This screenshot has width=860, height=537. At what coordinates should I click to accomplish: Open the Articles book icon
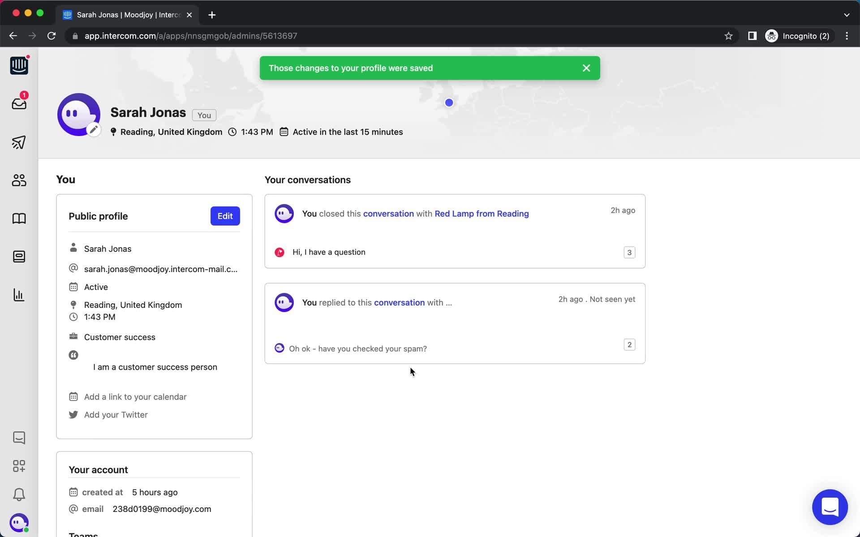point(19,218)
